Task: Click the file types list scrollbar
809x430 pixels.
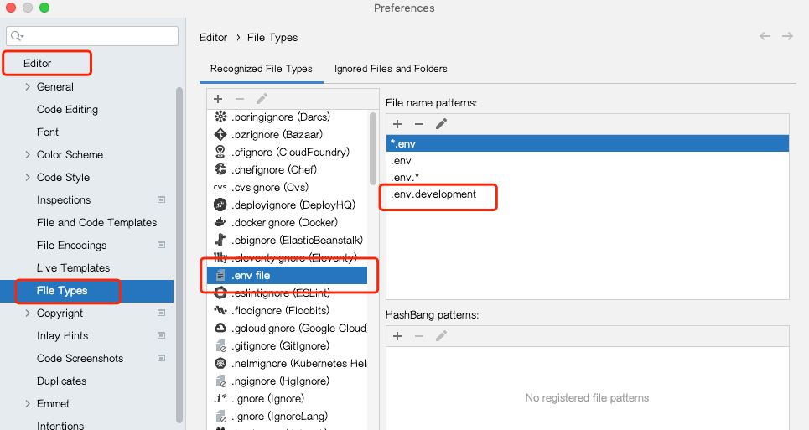Action: 373,148
